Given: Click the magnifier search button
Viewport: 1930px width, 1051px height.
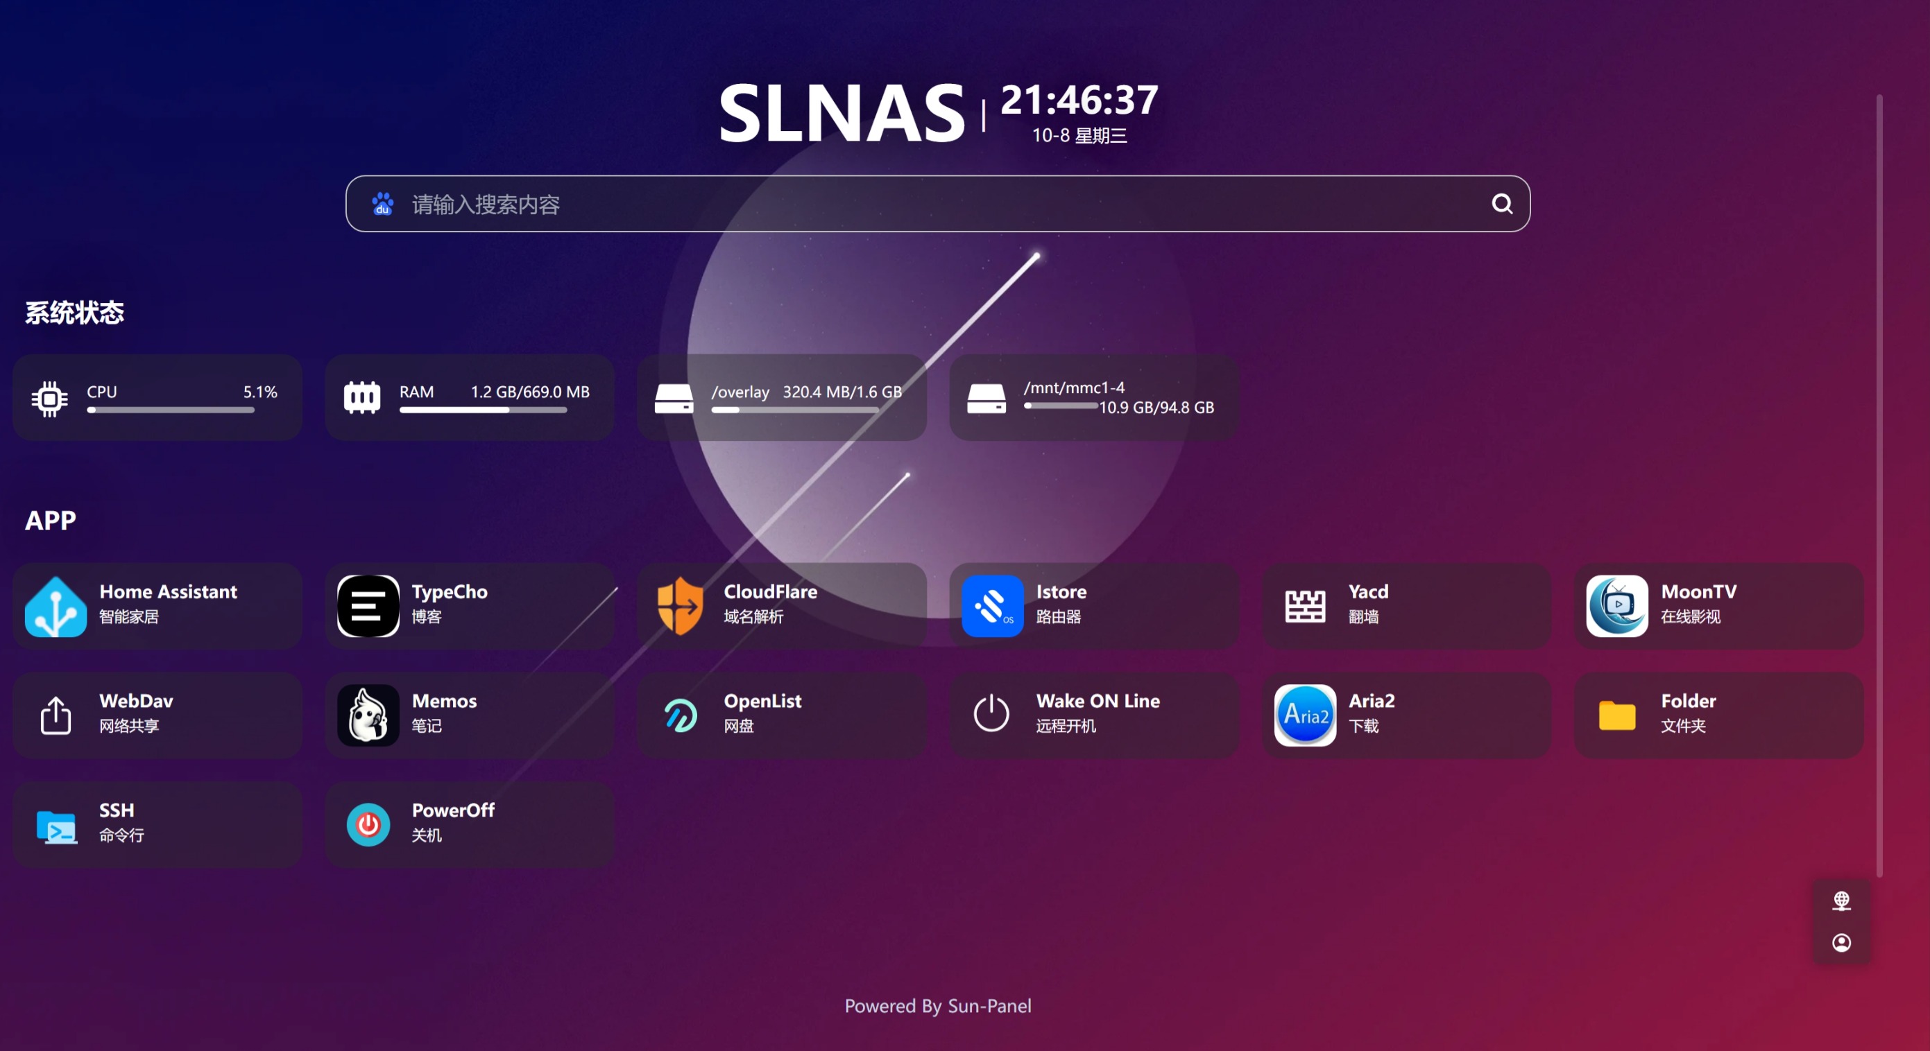Looking at the screenshot, I should 1501,204.
